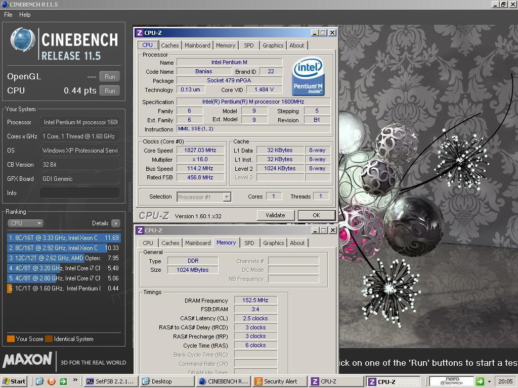Screen dimensions: 518x388
Task: Switch to Mainboard tab in upper CPU-Z window
Action: pos(197,45)
